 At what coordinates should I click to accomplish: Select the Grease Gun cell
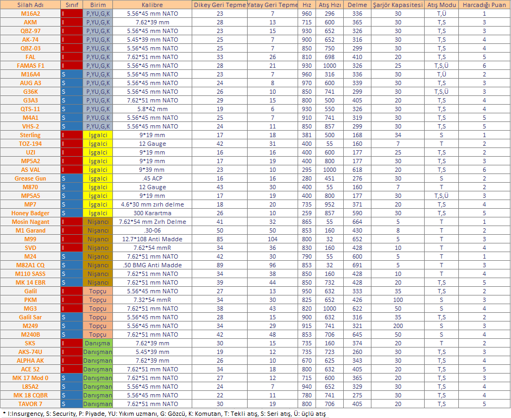pyautogui.click(x=30, y=178)
